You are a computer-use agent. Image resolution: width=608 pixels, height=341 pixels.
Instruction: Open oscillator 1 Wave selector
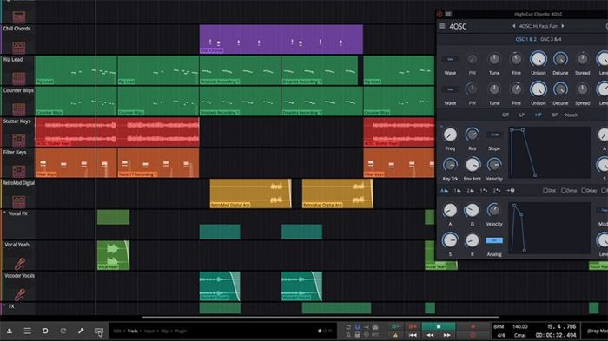(450, 59)
